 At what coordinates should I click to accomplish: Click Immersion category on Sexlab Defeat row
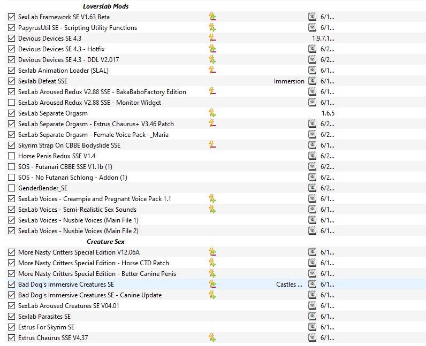pos(289,81)
